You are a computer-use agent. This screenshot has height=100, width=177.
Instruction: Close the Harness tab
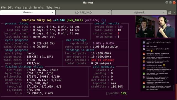(52, 12)
